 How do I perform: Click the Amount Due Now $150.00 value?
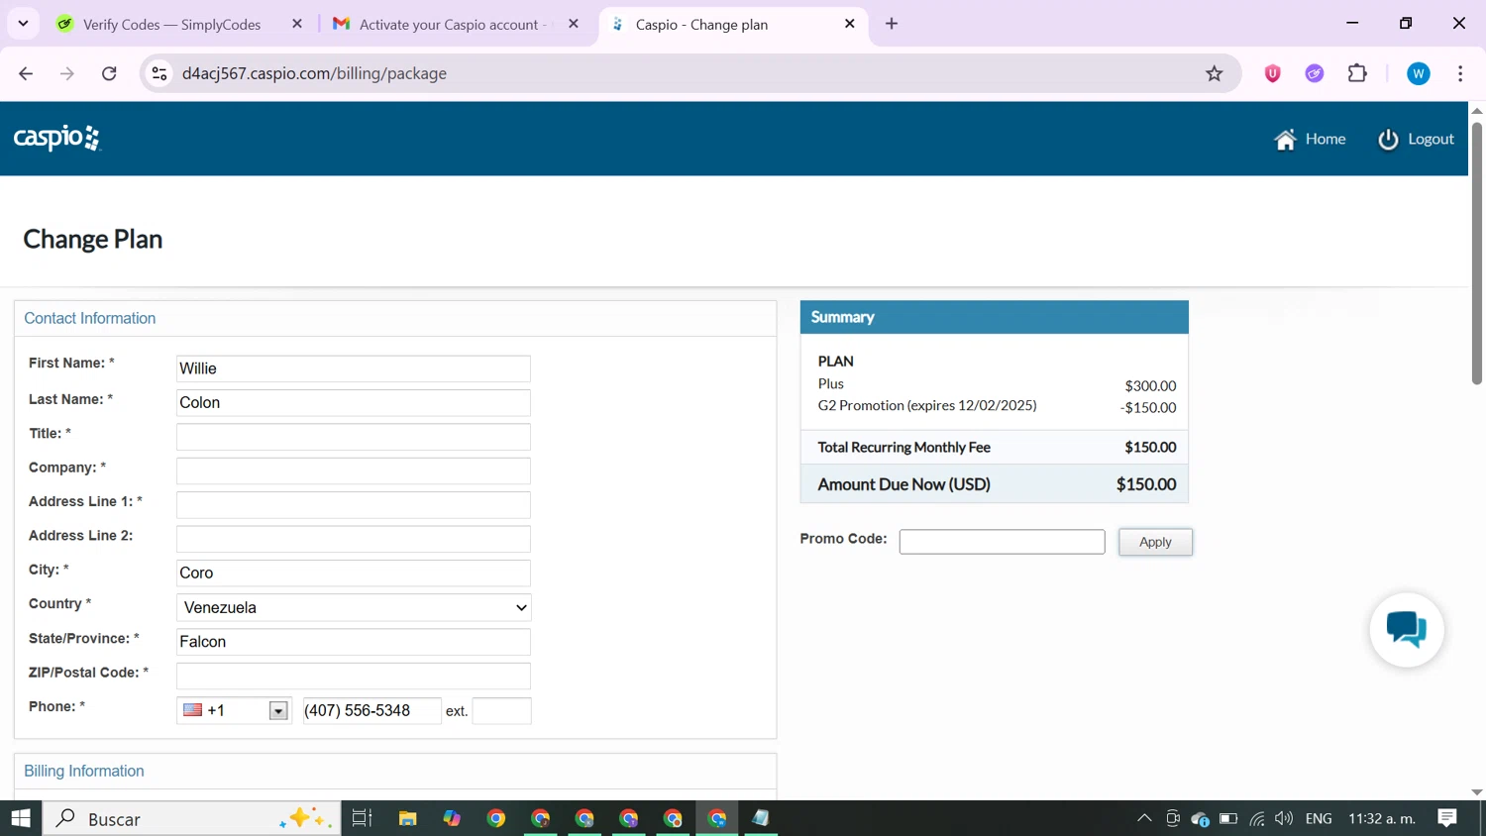tap(1146, 484)
